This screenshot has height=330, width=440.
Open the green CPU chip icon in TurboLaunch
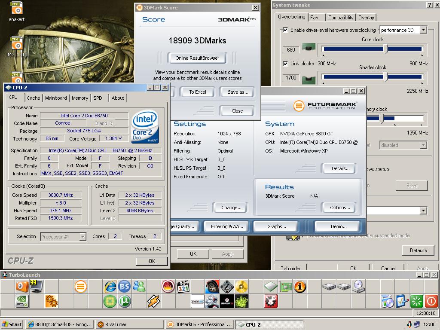pos(271,287)
